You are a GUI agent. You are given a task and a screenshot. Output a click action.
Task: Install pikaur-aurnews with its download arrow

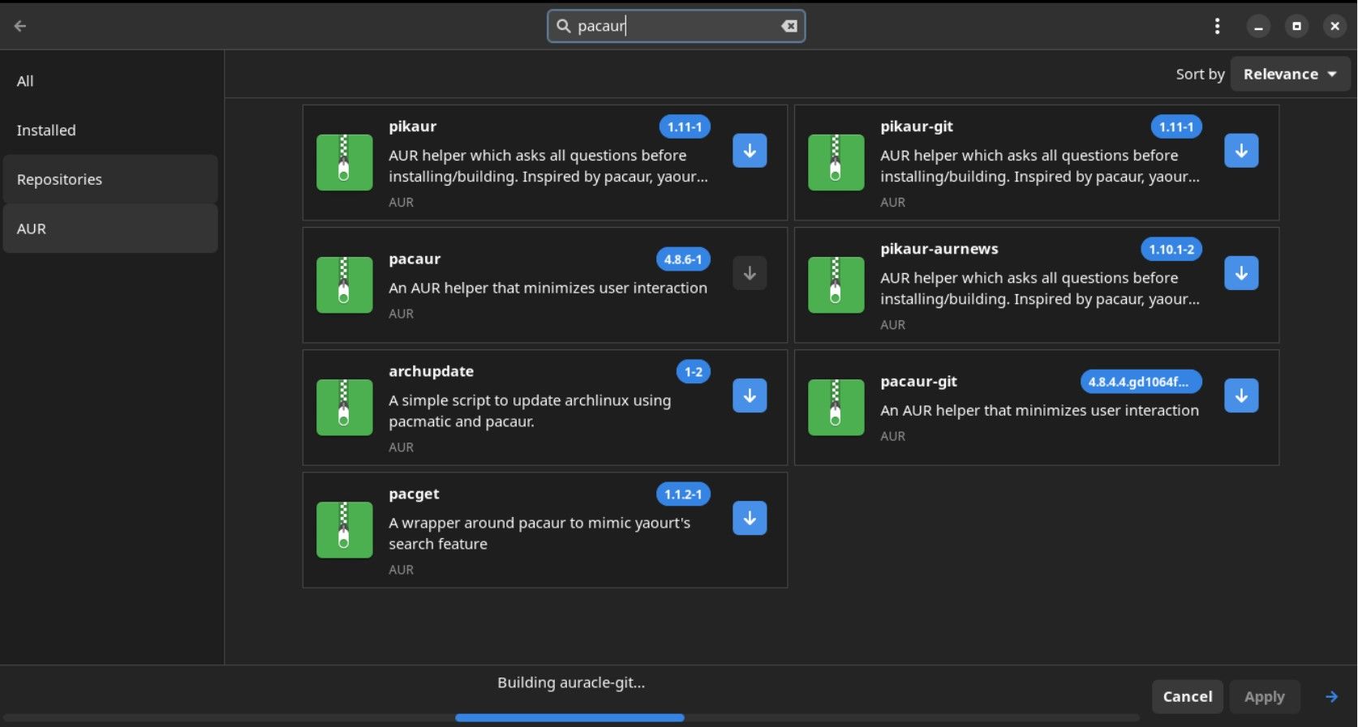(1241, 273)
